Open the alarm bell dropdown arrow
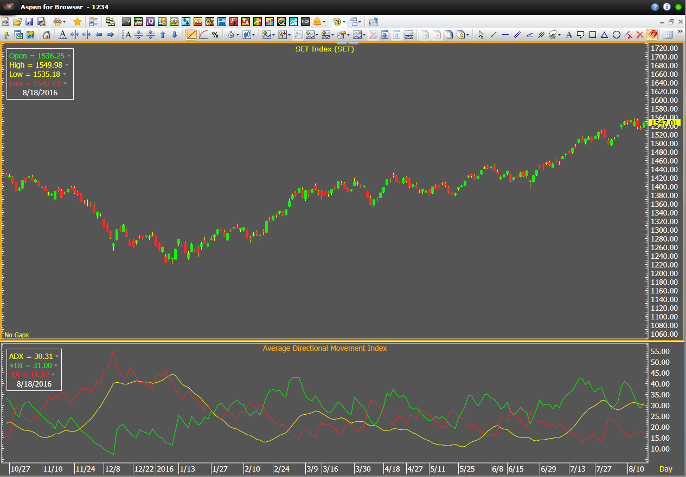This screenshot has height=477, width=686. point(324,22)
